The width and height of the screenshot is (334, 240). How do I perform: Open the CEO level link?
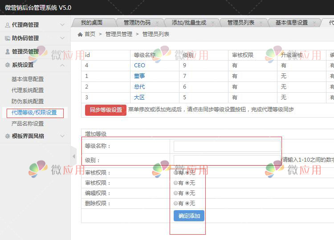139,65
